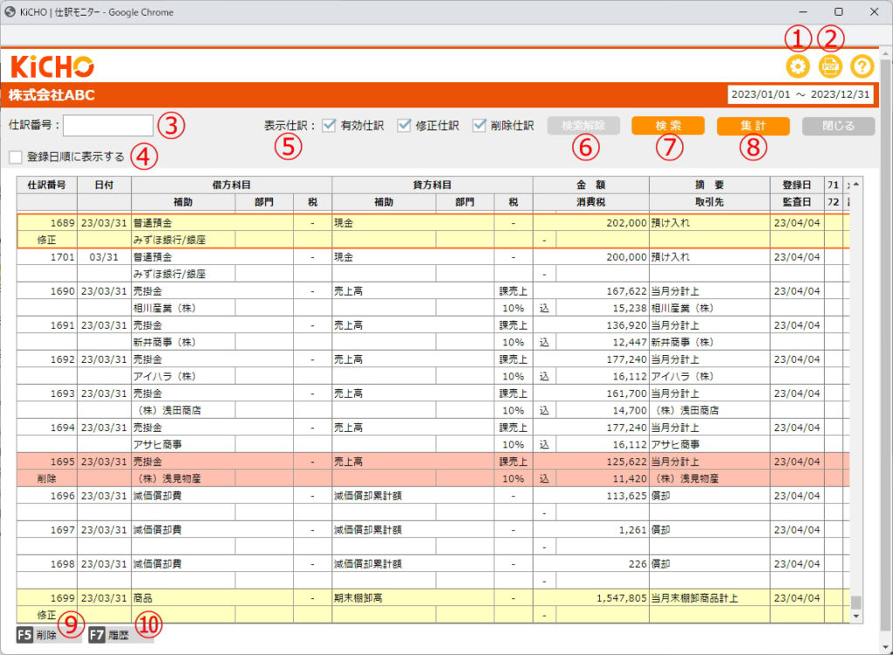The width and height of the screenshot is (893, 655).
Task: Enable 登録日順に表示する checkbox
Action: click(x=16, y=157)
